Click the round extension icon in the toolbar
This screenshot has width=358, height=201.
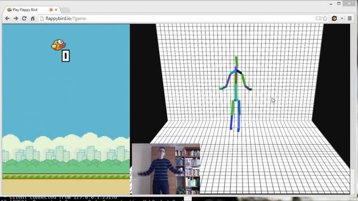point(335,18)
